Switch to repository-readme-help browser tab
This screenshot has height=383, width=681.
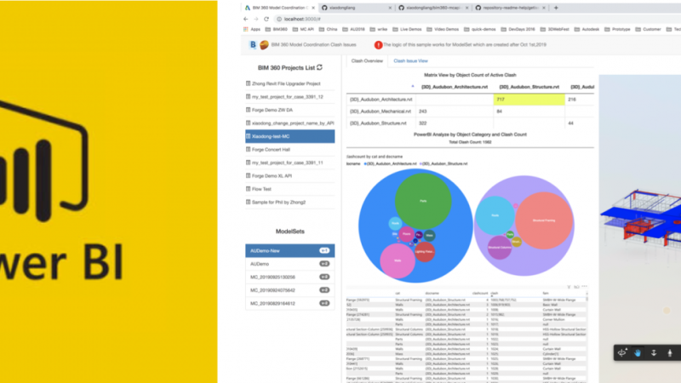510,8
